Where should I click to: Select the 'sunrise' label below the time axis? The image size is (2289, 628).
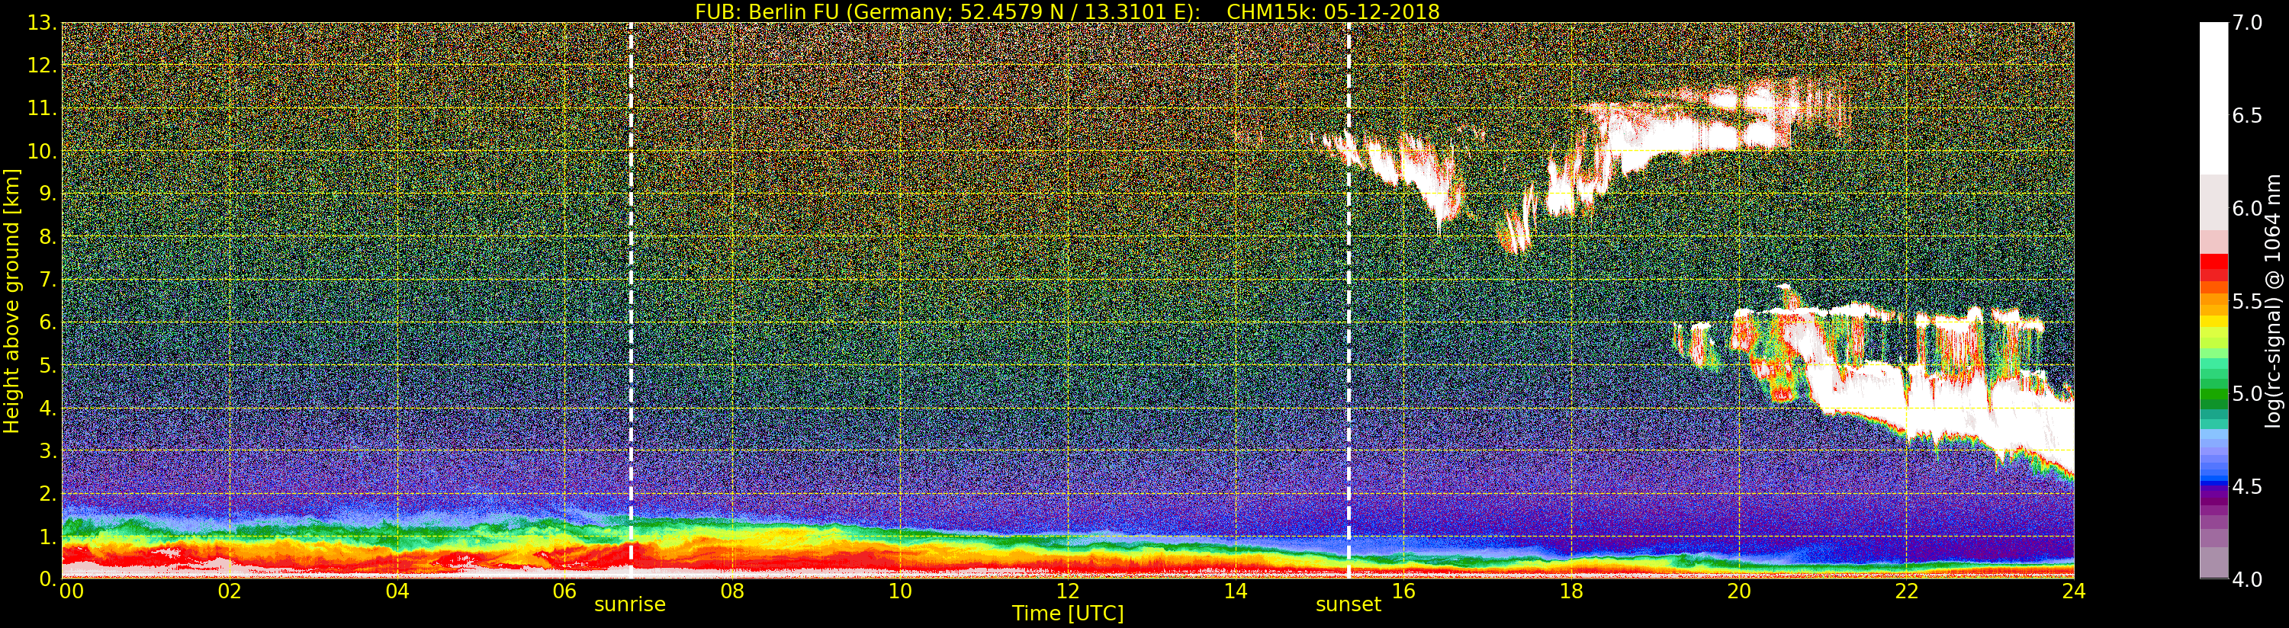pos(630,605)
